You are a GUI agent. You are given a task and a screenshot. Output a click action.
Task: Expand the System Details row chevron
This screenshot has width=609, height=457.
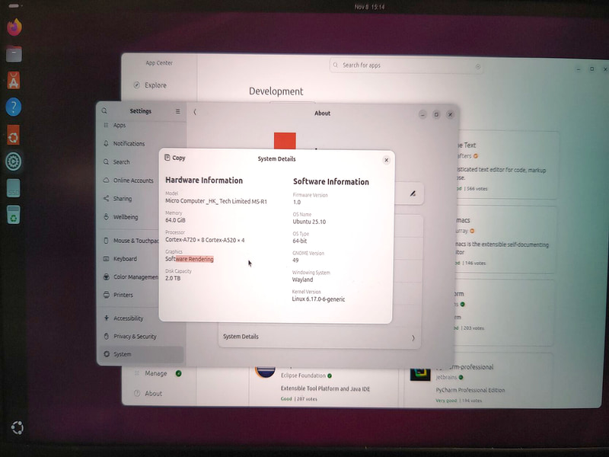click(415, 337)
